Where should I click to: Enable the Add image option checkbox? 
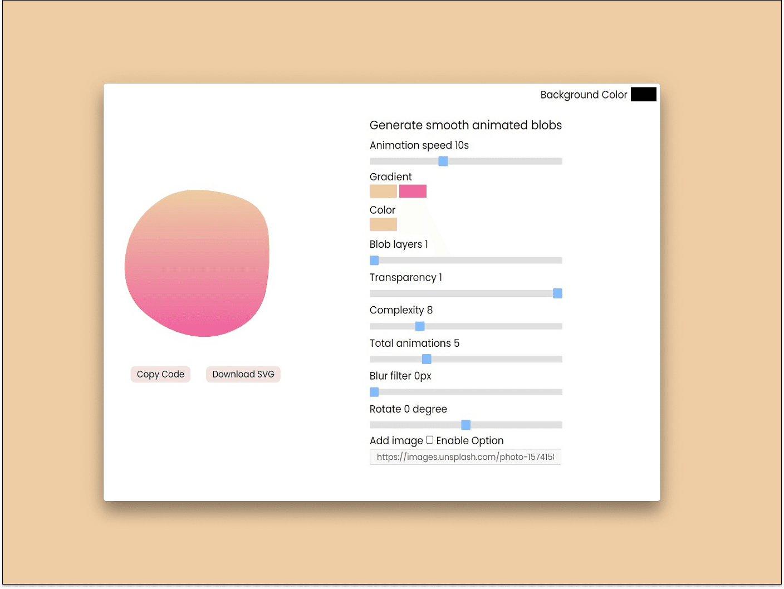pos(429,440)
